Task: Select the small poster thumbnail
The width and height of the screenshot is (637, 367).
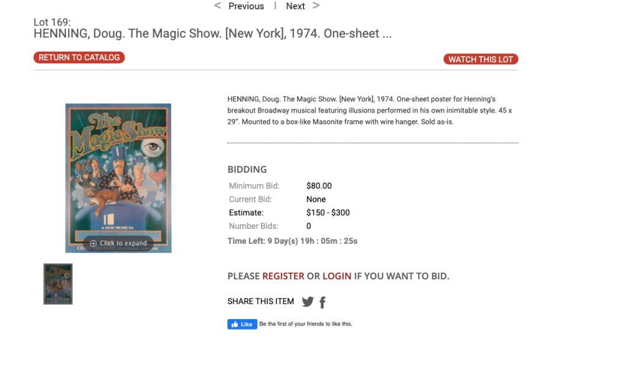Action: pos(58,284)
